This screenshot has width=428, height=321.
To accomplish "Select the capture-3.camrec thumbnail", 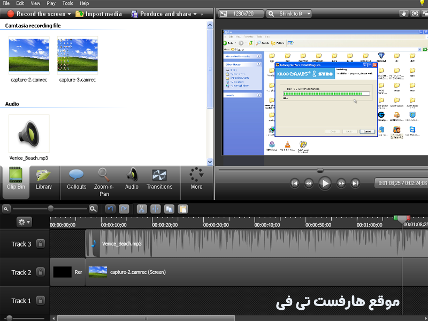I will (x=78, y=55).
